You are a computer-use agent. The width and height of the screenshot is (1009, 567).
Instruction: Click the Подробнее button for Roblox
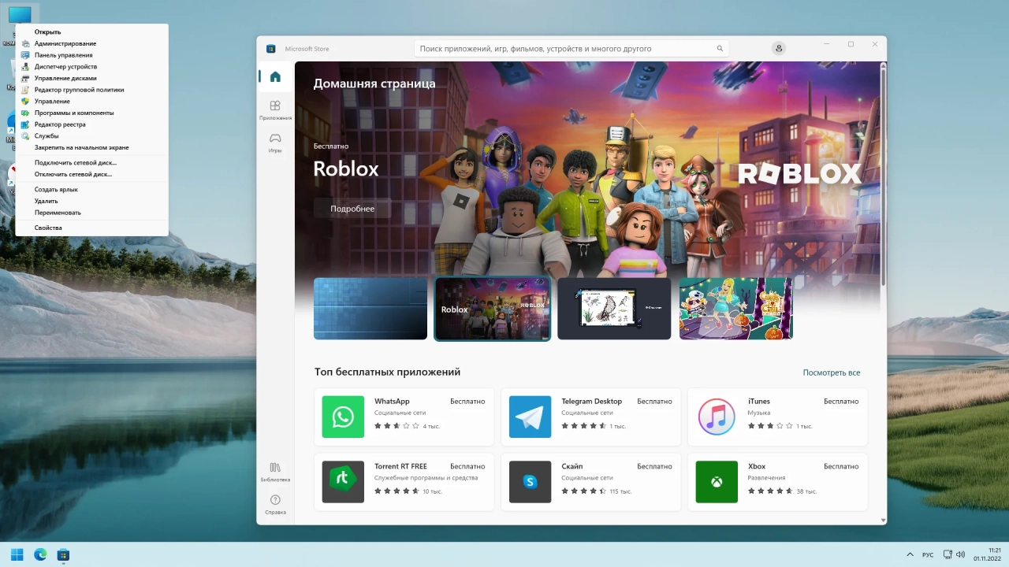coord(352,209)
